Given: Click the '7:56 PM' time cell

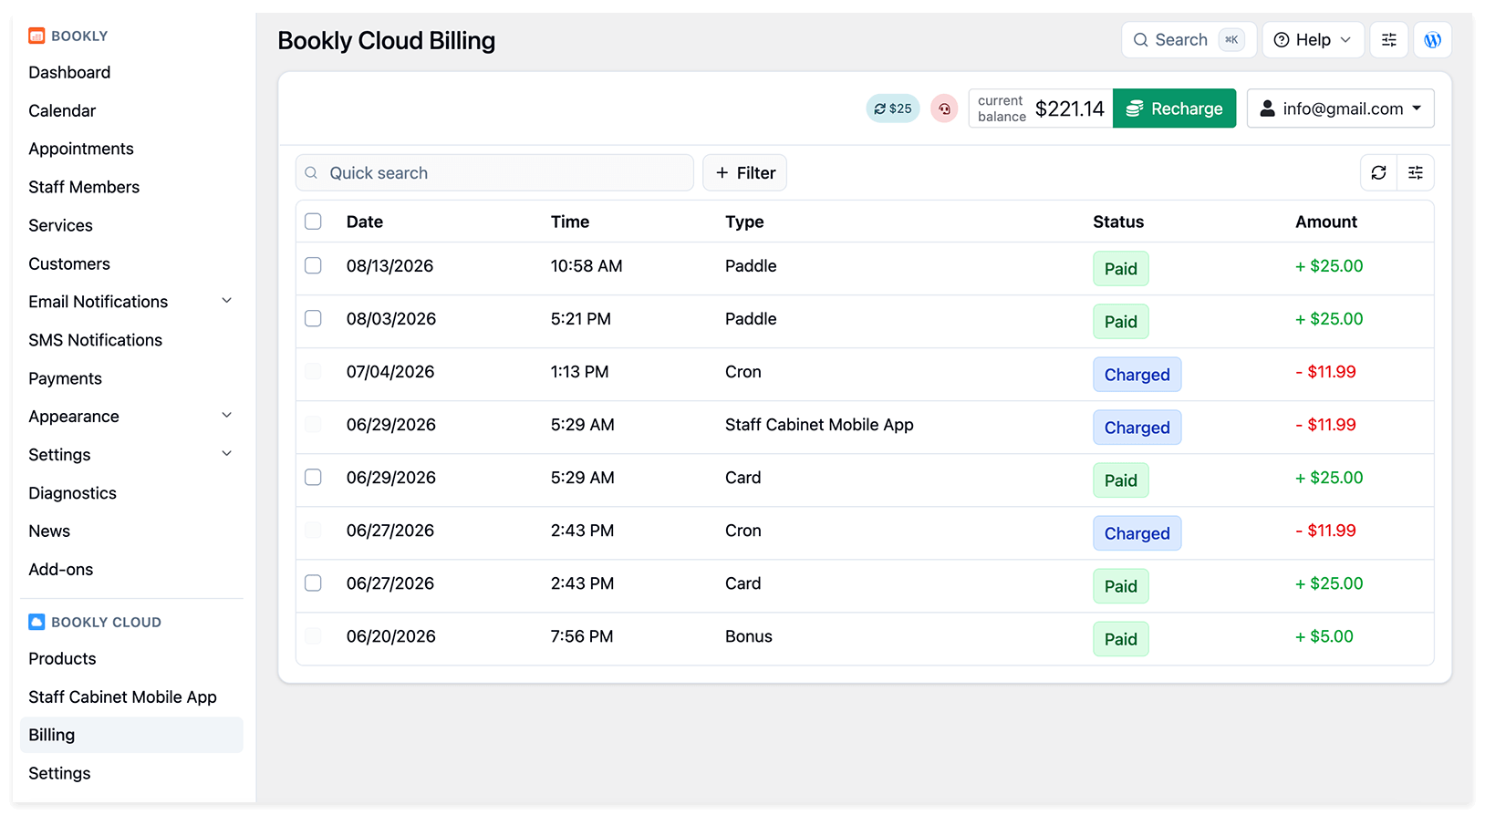Looking at the screenshot, I should tap(582, 636).
